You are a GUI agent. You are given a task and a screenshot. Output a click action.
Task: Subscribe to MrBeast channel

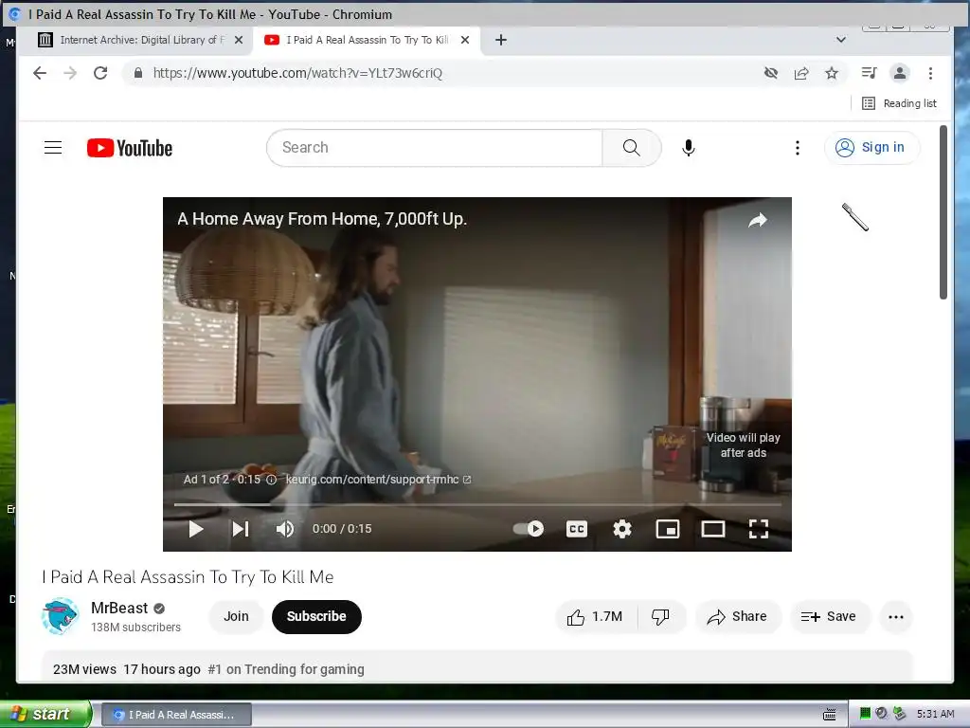pyautogui.click(x=316, y=616)
